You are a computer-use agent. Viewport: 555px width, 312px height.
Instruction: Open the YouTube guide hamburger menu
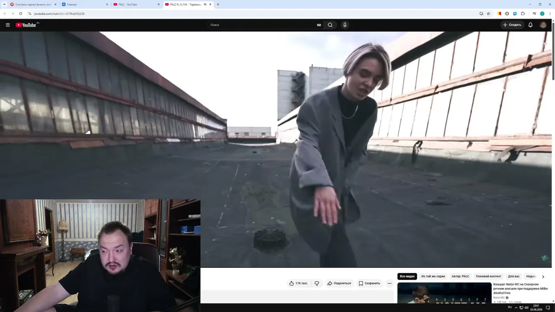pyautogui.click(x=8, y=25)
